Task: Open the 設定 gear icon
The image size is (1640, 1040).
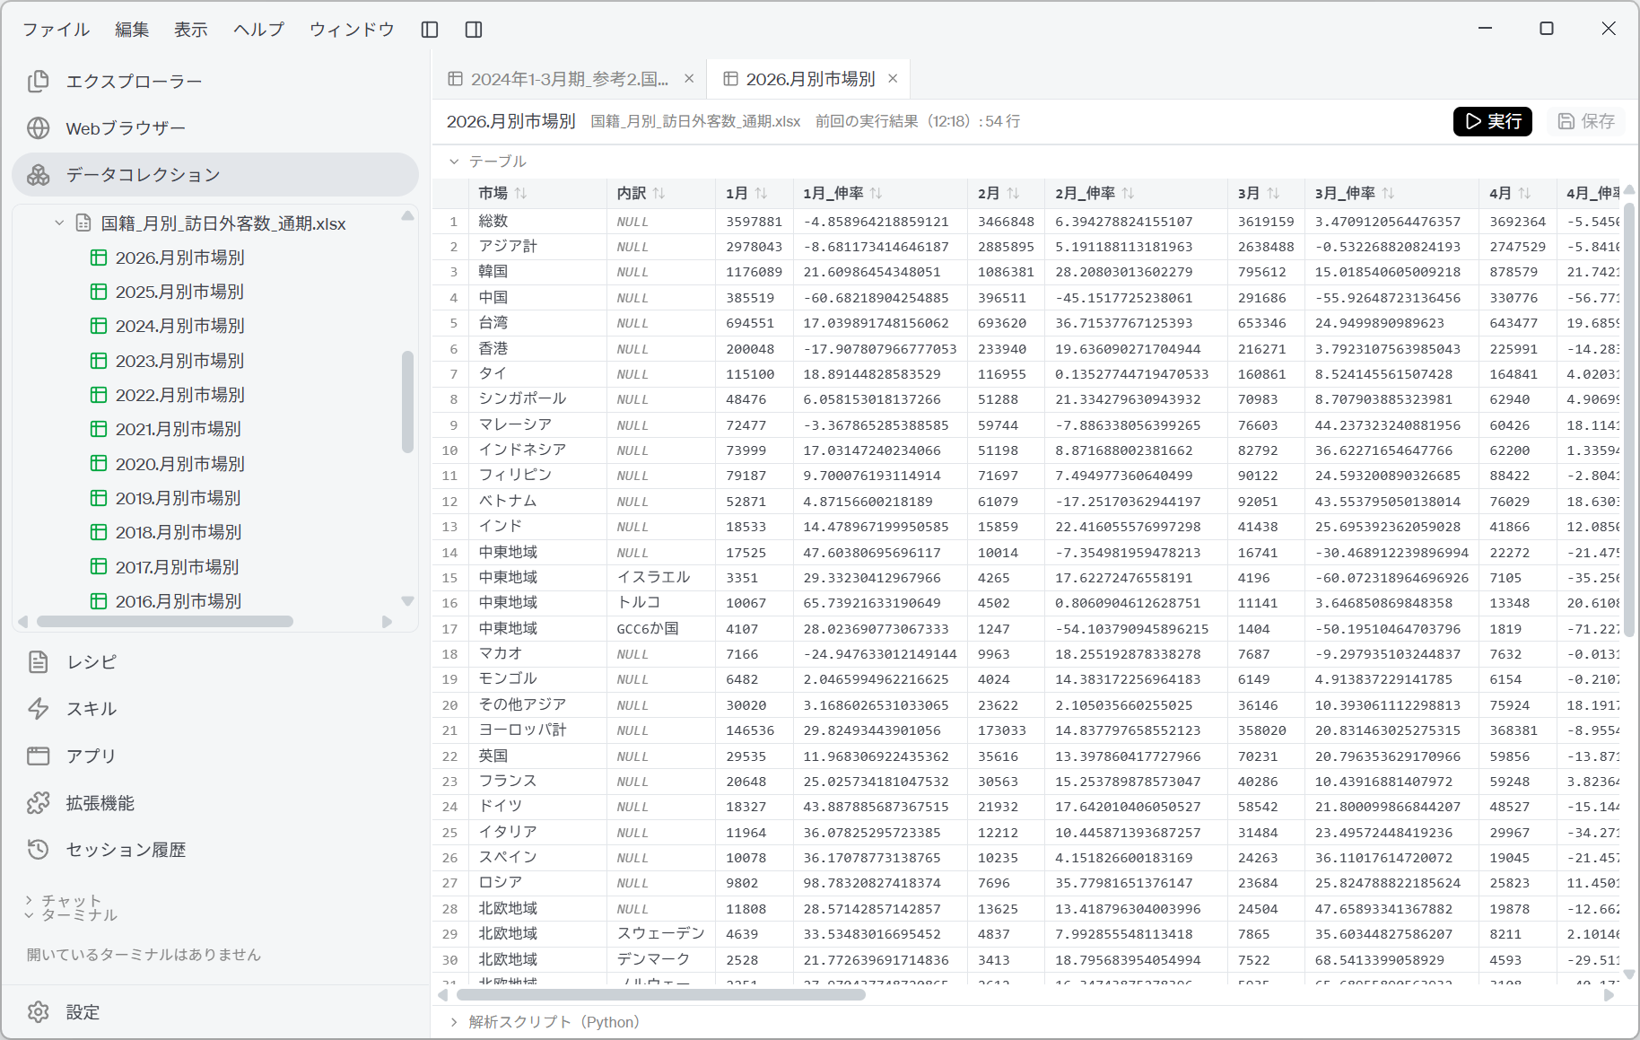Action: [39, 1012]
